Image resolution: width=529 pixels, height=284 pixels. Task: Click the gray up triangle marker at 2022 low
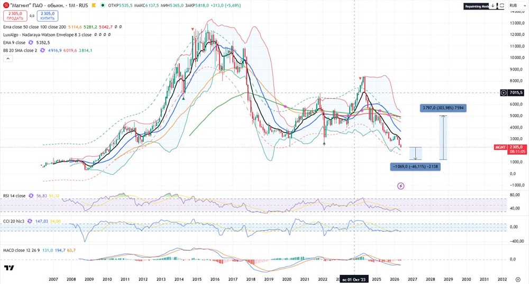(324, 144)
